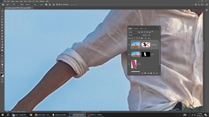
Task: Add layer style fx icon
Action: [x=142, y=73]
